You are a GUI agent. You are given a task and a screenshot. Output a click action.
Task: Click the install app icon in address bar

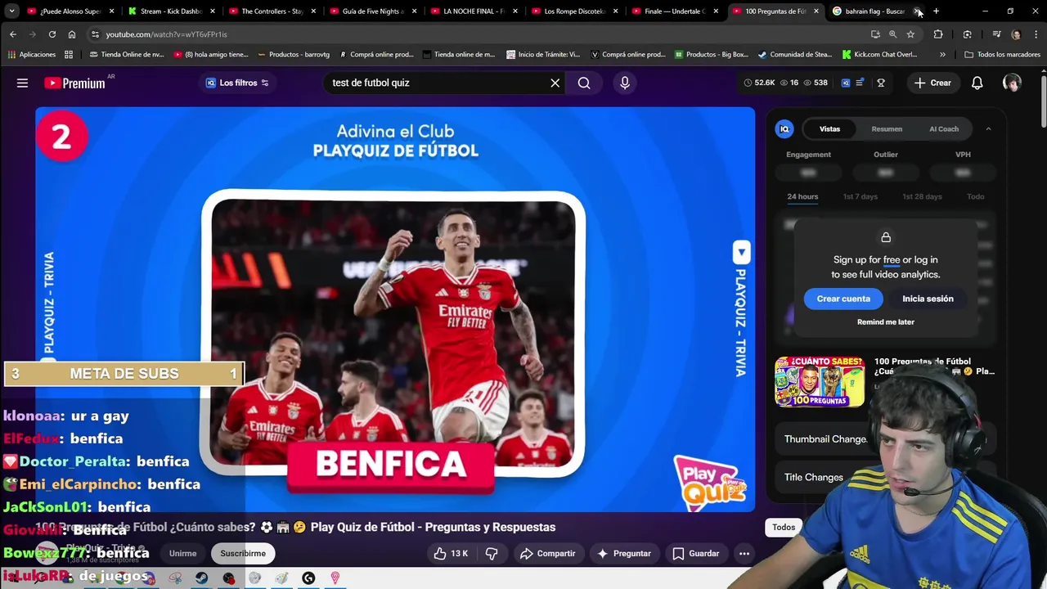[875, 34]
